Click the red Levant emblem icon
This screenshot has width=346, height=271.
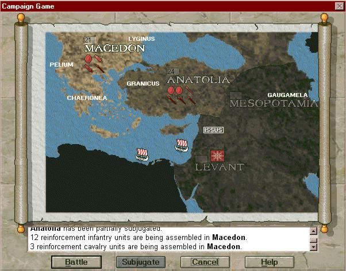coord(217,156)
